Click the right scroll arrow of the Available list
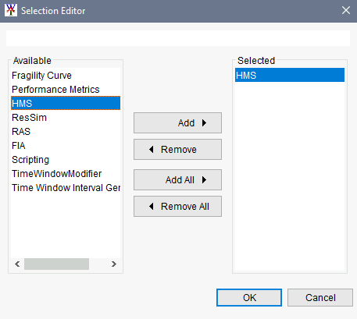The width and height of the screenshot is (357, 319). pyautogui.click(x=114, y=264)
